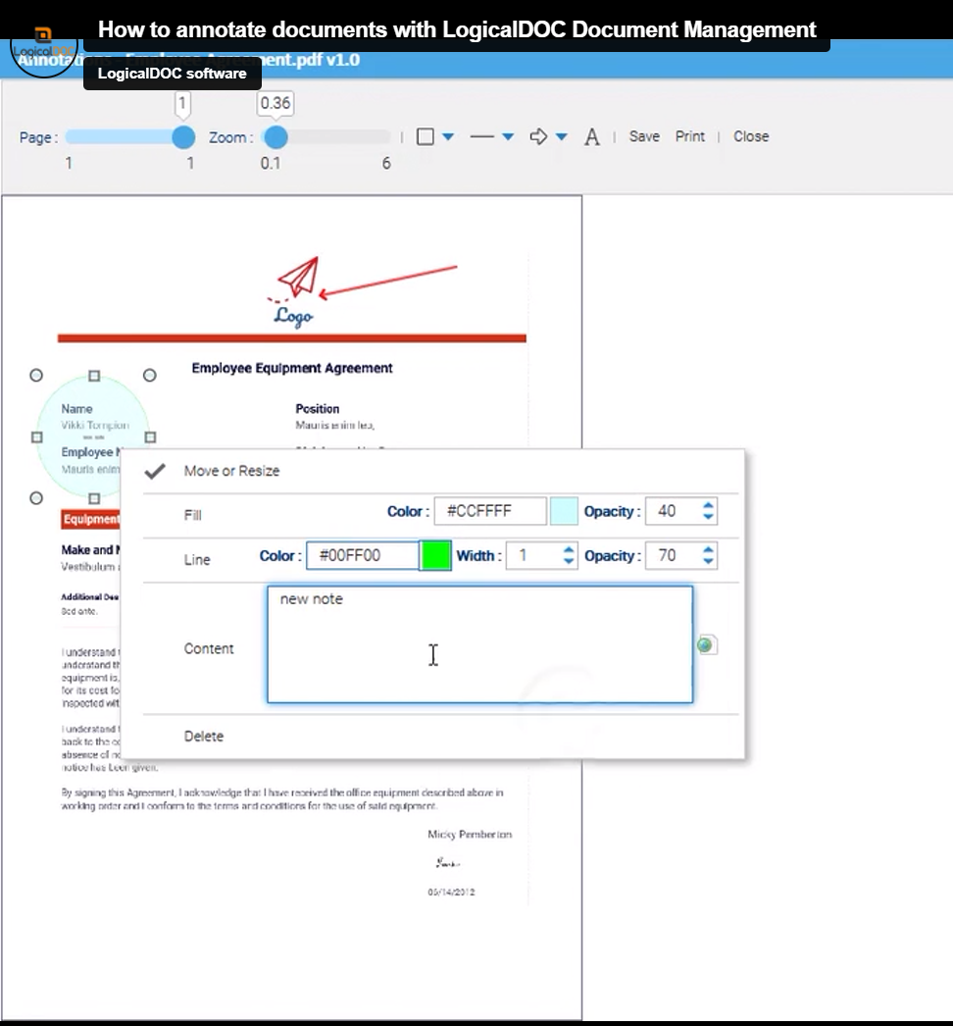Open the arrow style dropdown
953x1026 pixels.
562,136
